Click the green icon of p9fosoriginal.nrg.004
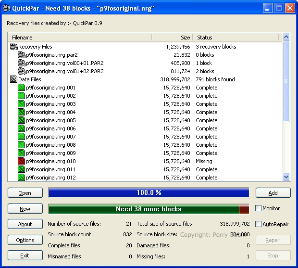The width and height of the screenshot is (298, 268). point(21,112)
